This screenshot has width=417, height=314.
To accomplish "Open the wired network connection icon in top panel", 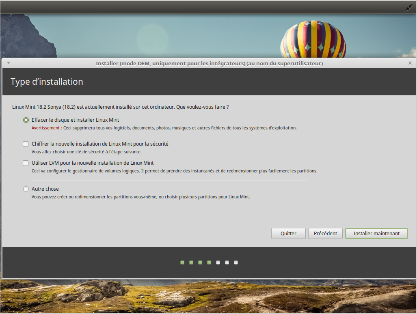I will (x=408, y=8).
